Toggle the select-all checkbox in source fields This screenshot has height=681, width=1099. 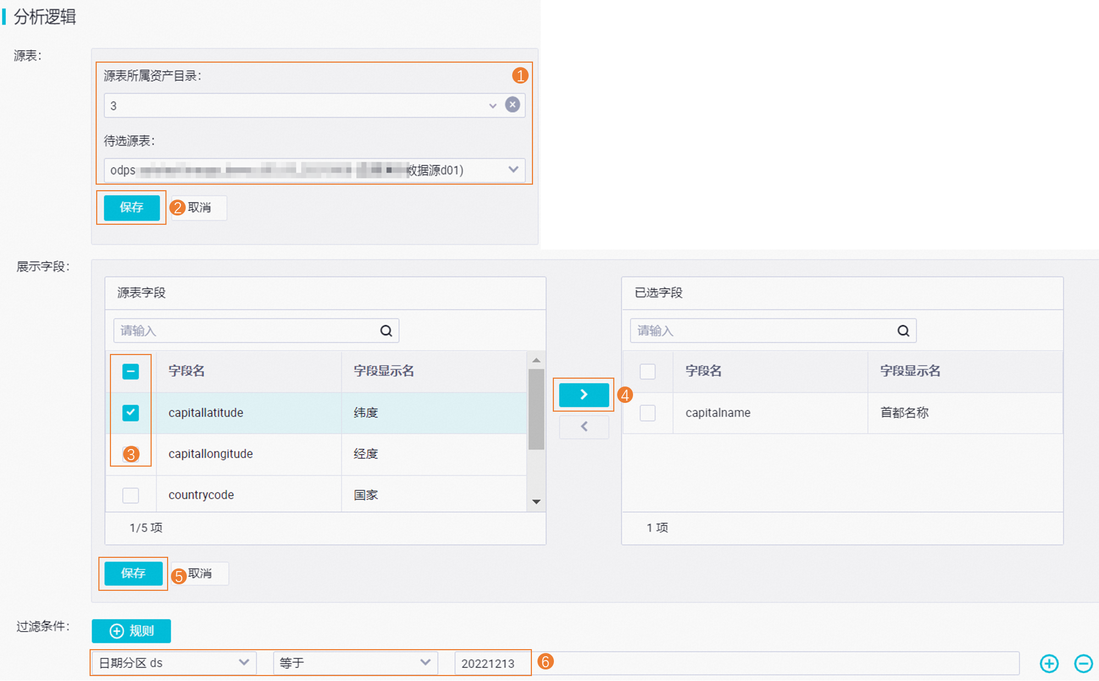pos(131,372)
